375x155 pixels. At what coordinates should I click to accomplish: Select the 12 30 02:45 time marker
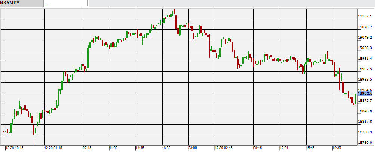pyautogui.click(x=224, y=148)
